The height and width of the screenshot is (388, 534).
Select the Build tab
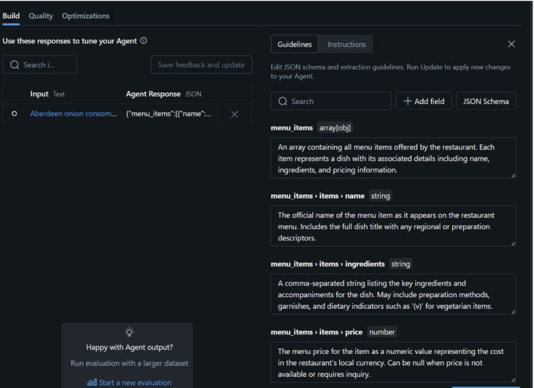11,16
